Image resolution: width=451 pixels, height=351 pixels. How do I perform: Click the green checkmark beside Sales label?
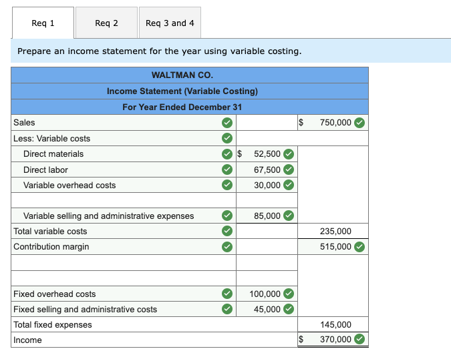[227, 123]
